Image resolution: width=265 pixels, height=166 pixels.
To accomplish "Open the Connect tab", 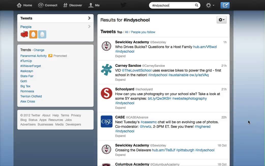I will 48,5.
